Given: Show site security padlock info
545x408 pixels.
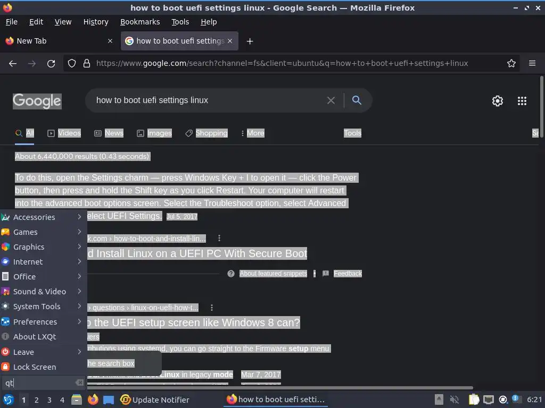Looking at the screenshot, I should [87, 64].
